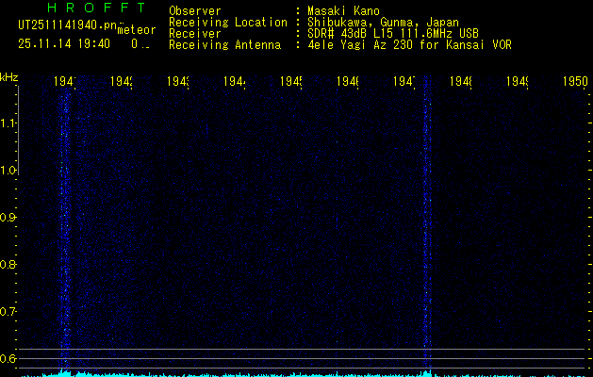Select location Shibukawa, Gunma, Japan

click(x=383, y=23)
